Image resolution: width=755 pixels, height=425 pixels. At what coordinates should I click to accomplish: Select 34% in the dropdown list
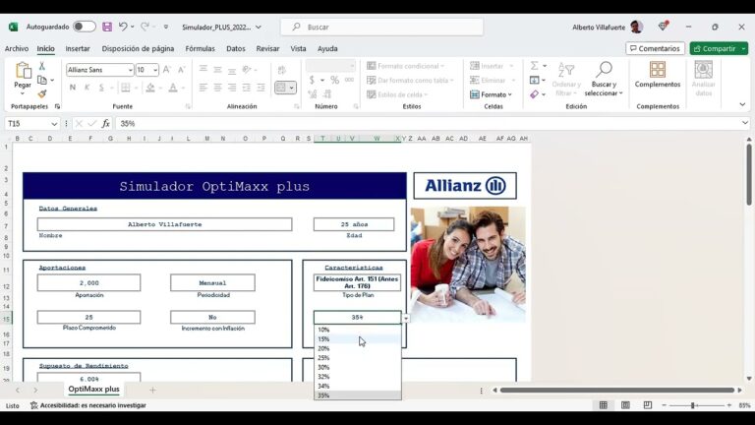pos(357,386)
